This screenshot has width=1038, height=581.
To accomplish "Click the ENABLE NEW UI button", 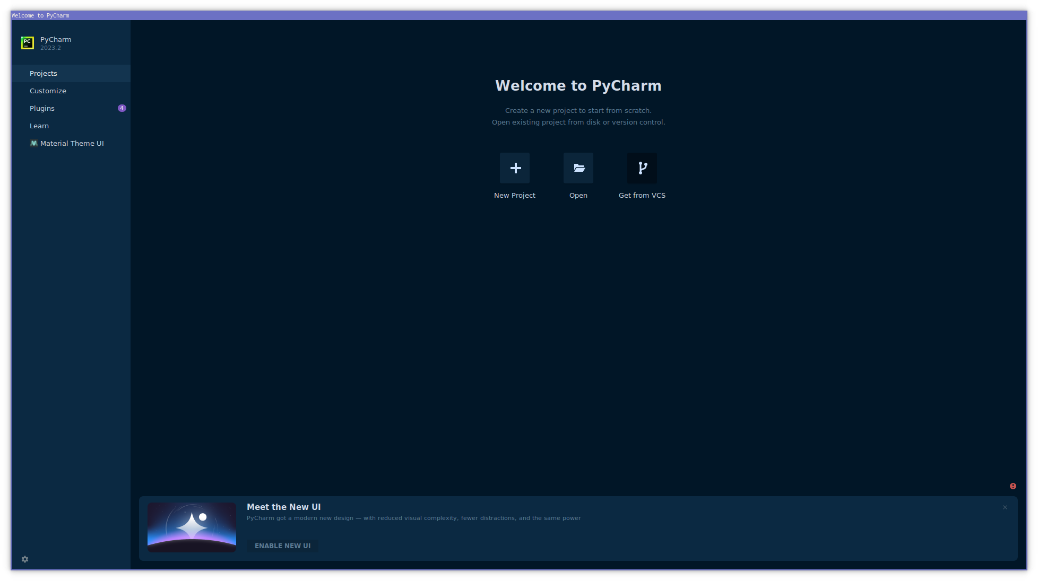I will tap(283, 545).
